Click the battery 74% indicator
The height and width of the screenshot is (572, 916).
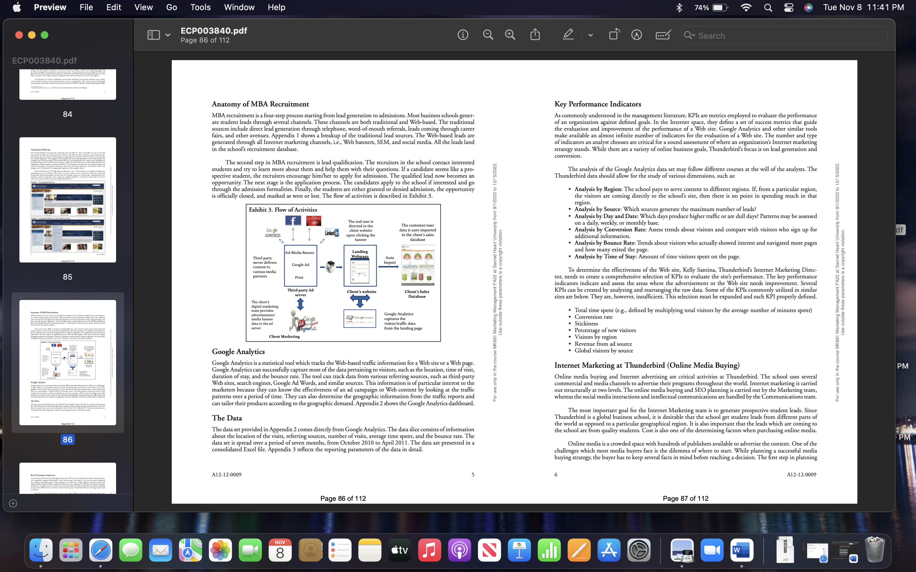tap(711, 8)
